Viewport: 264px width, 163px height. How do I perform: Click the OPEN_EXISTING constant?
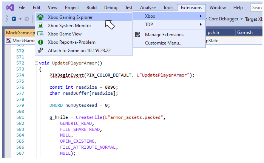point(77,141)
